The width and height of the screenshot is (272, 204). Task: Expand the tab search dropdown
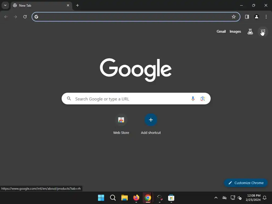click(5, 5)
